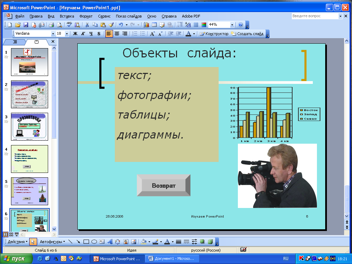The width and height of the screenshot is (352, 264).
Task: Create a new blank presentation
Action: [10, 25]
